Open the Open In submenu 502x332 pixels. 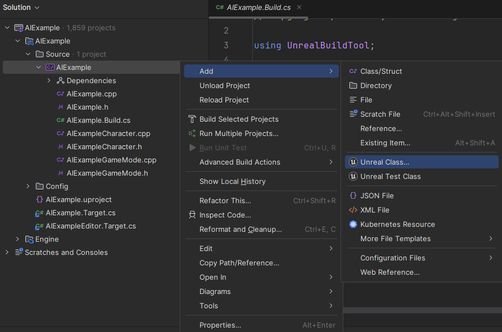coord(261,277)
